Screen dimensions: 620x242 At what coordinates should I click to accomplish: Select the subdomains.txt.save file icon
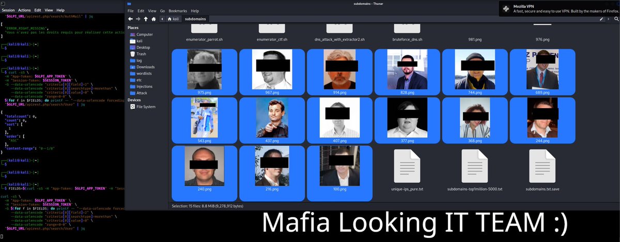click(542, 166)
